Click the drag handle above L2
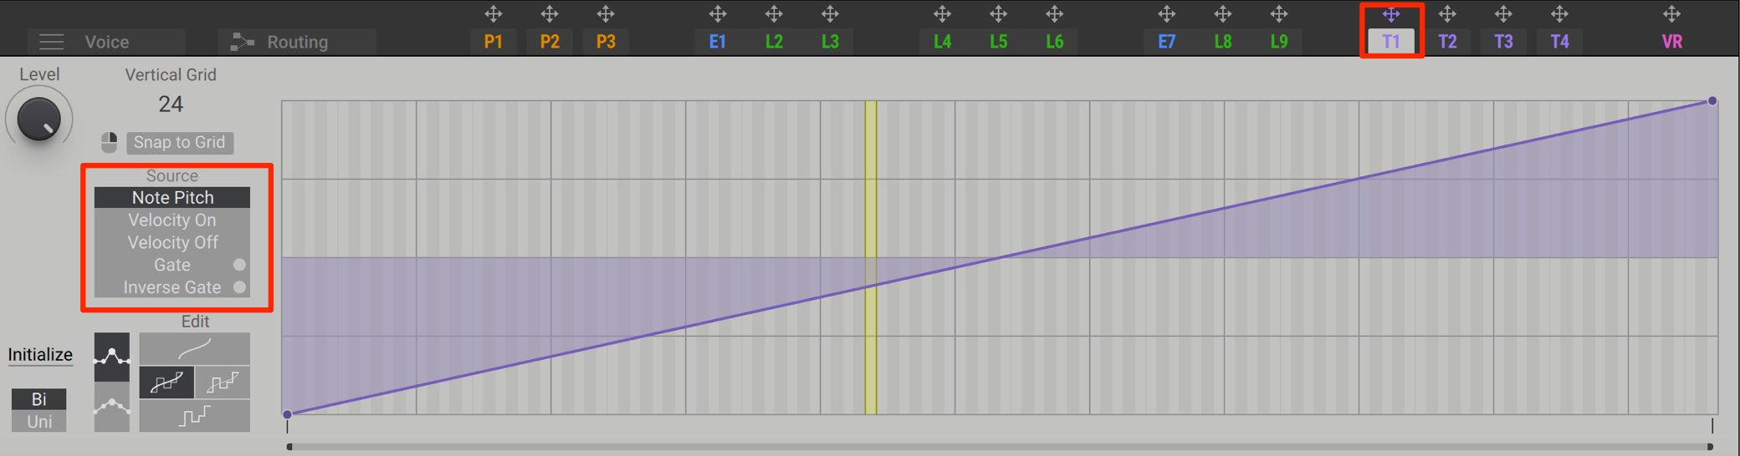This screenshot has width=1740, height=456. tap(774, 13)
